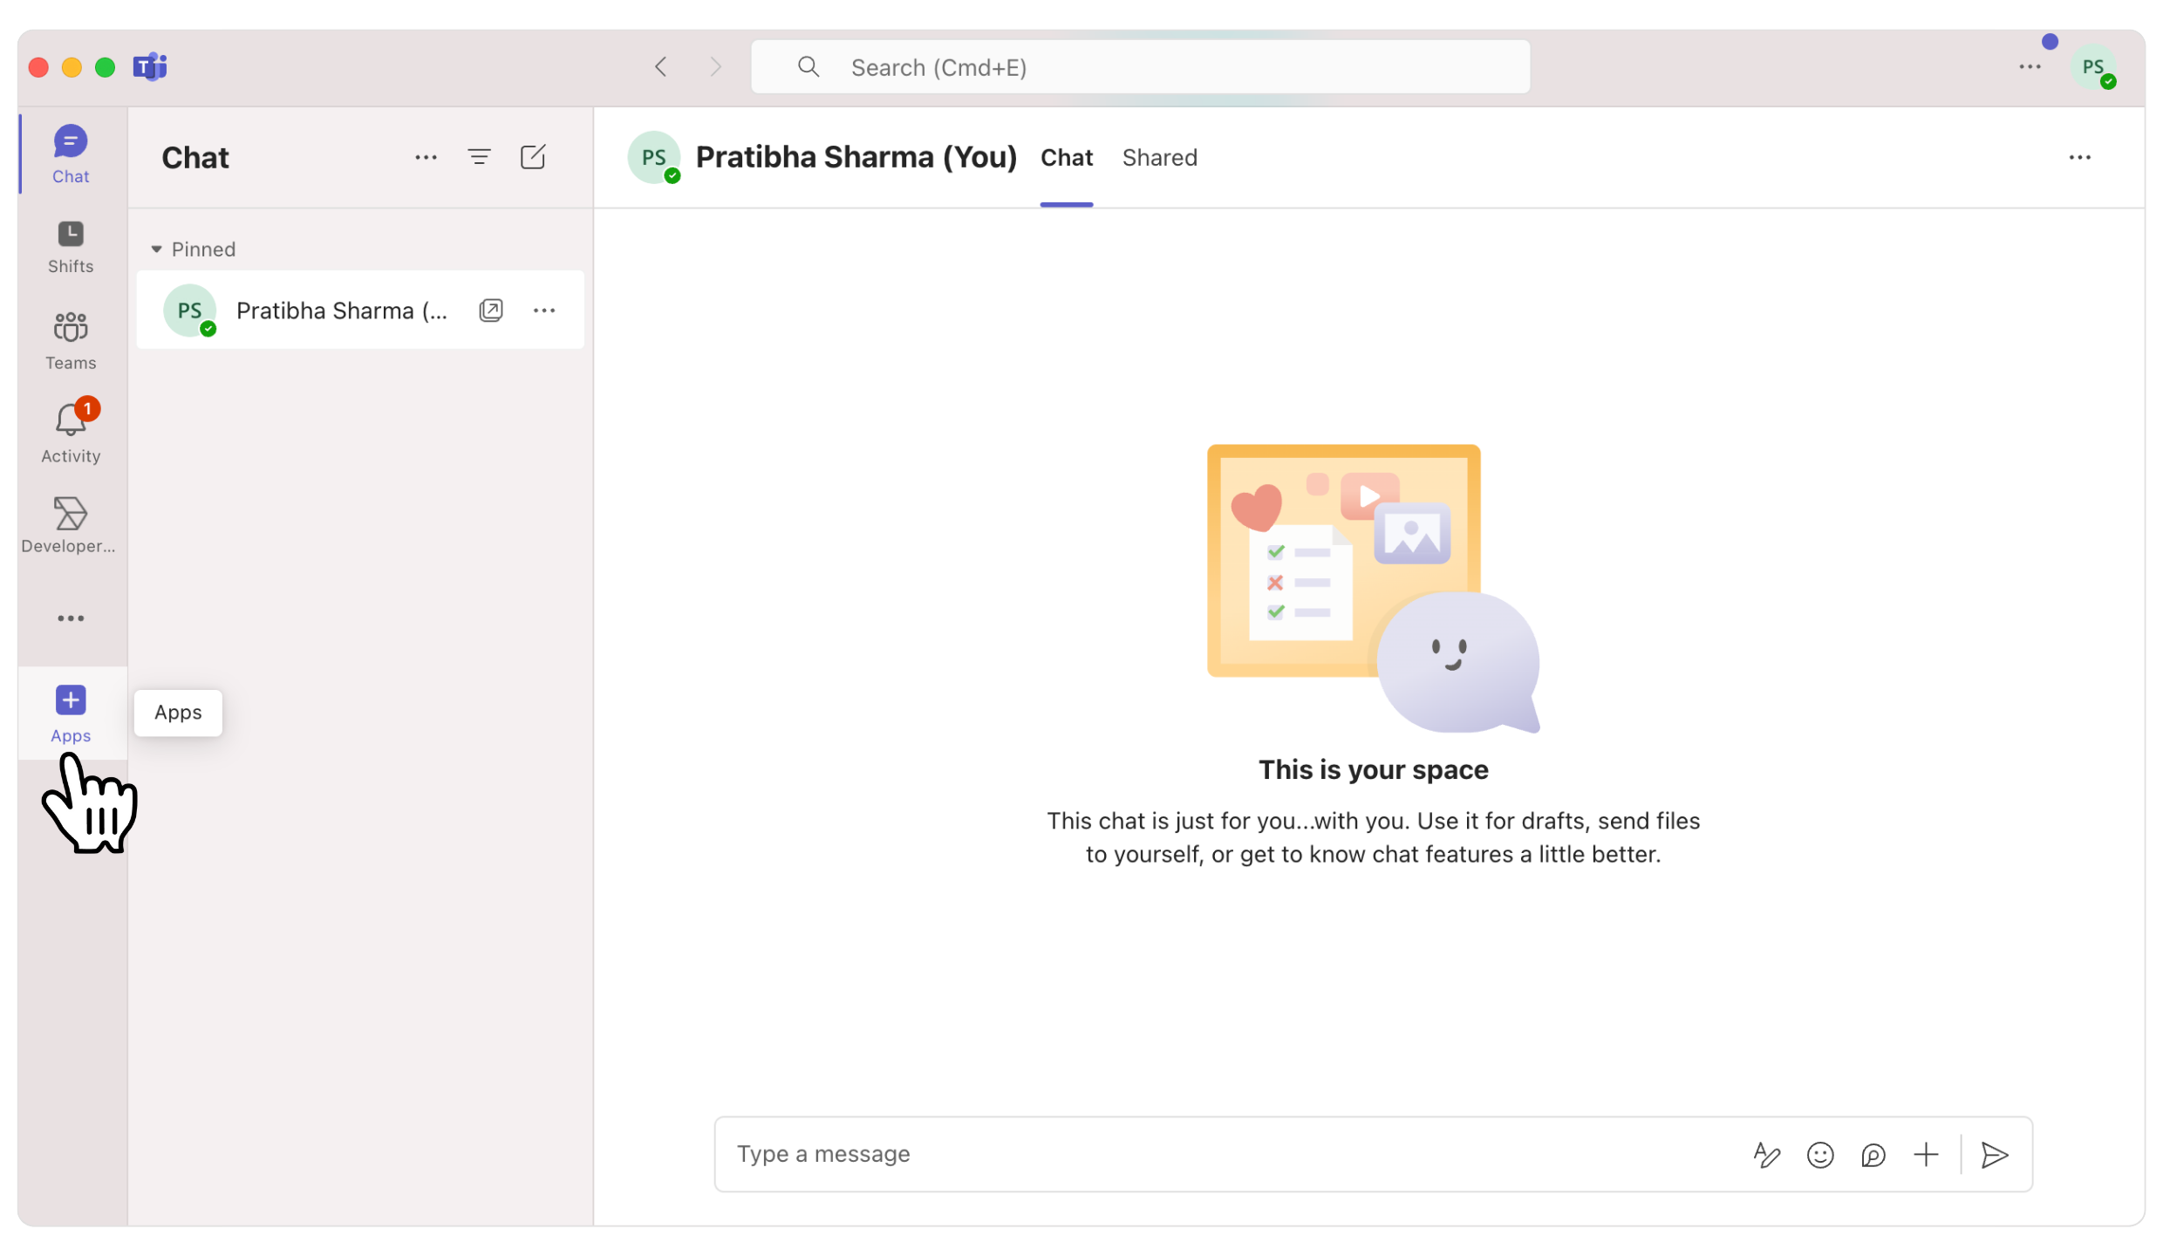
Task: Open the Chat section
Action: click(71, 154)
